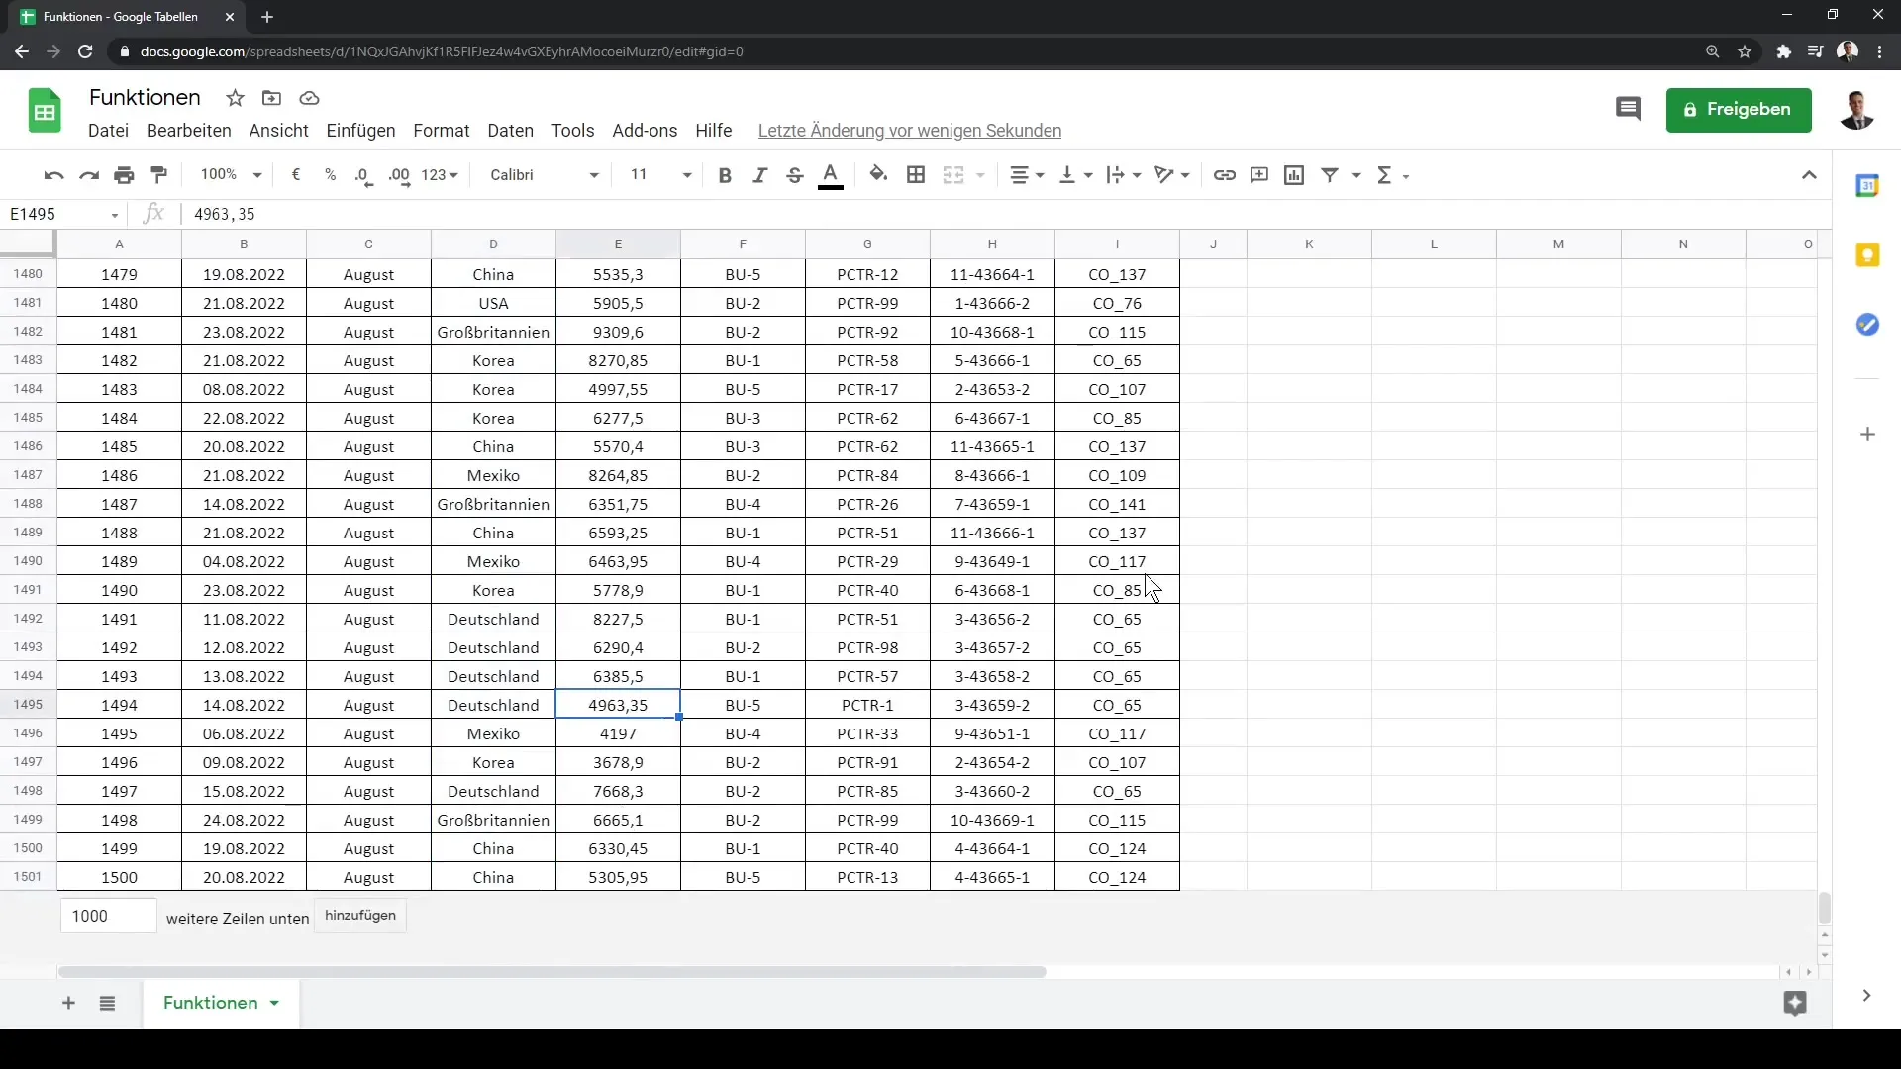Click the insert link icon

tap(1225, 175)
